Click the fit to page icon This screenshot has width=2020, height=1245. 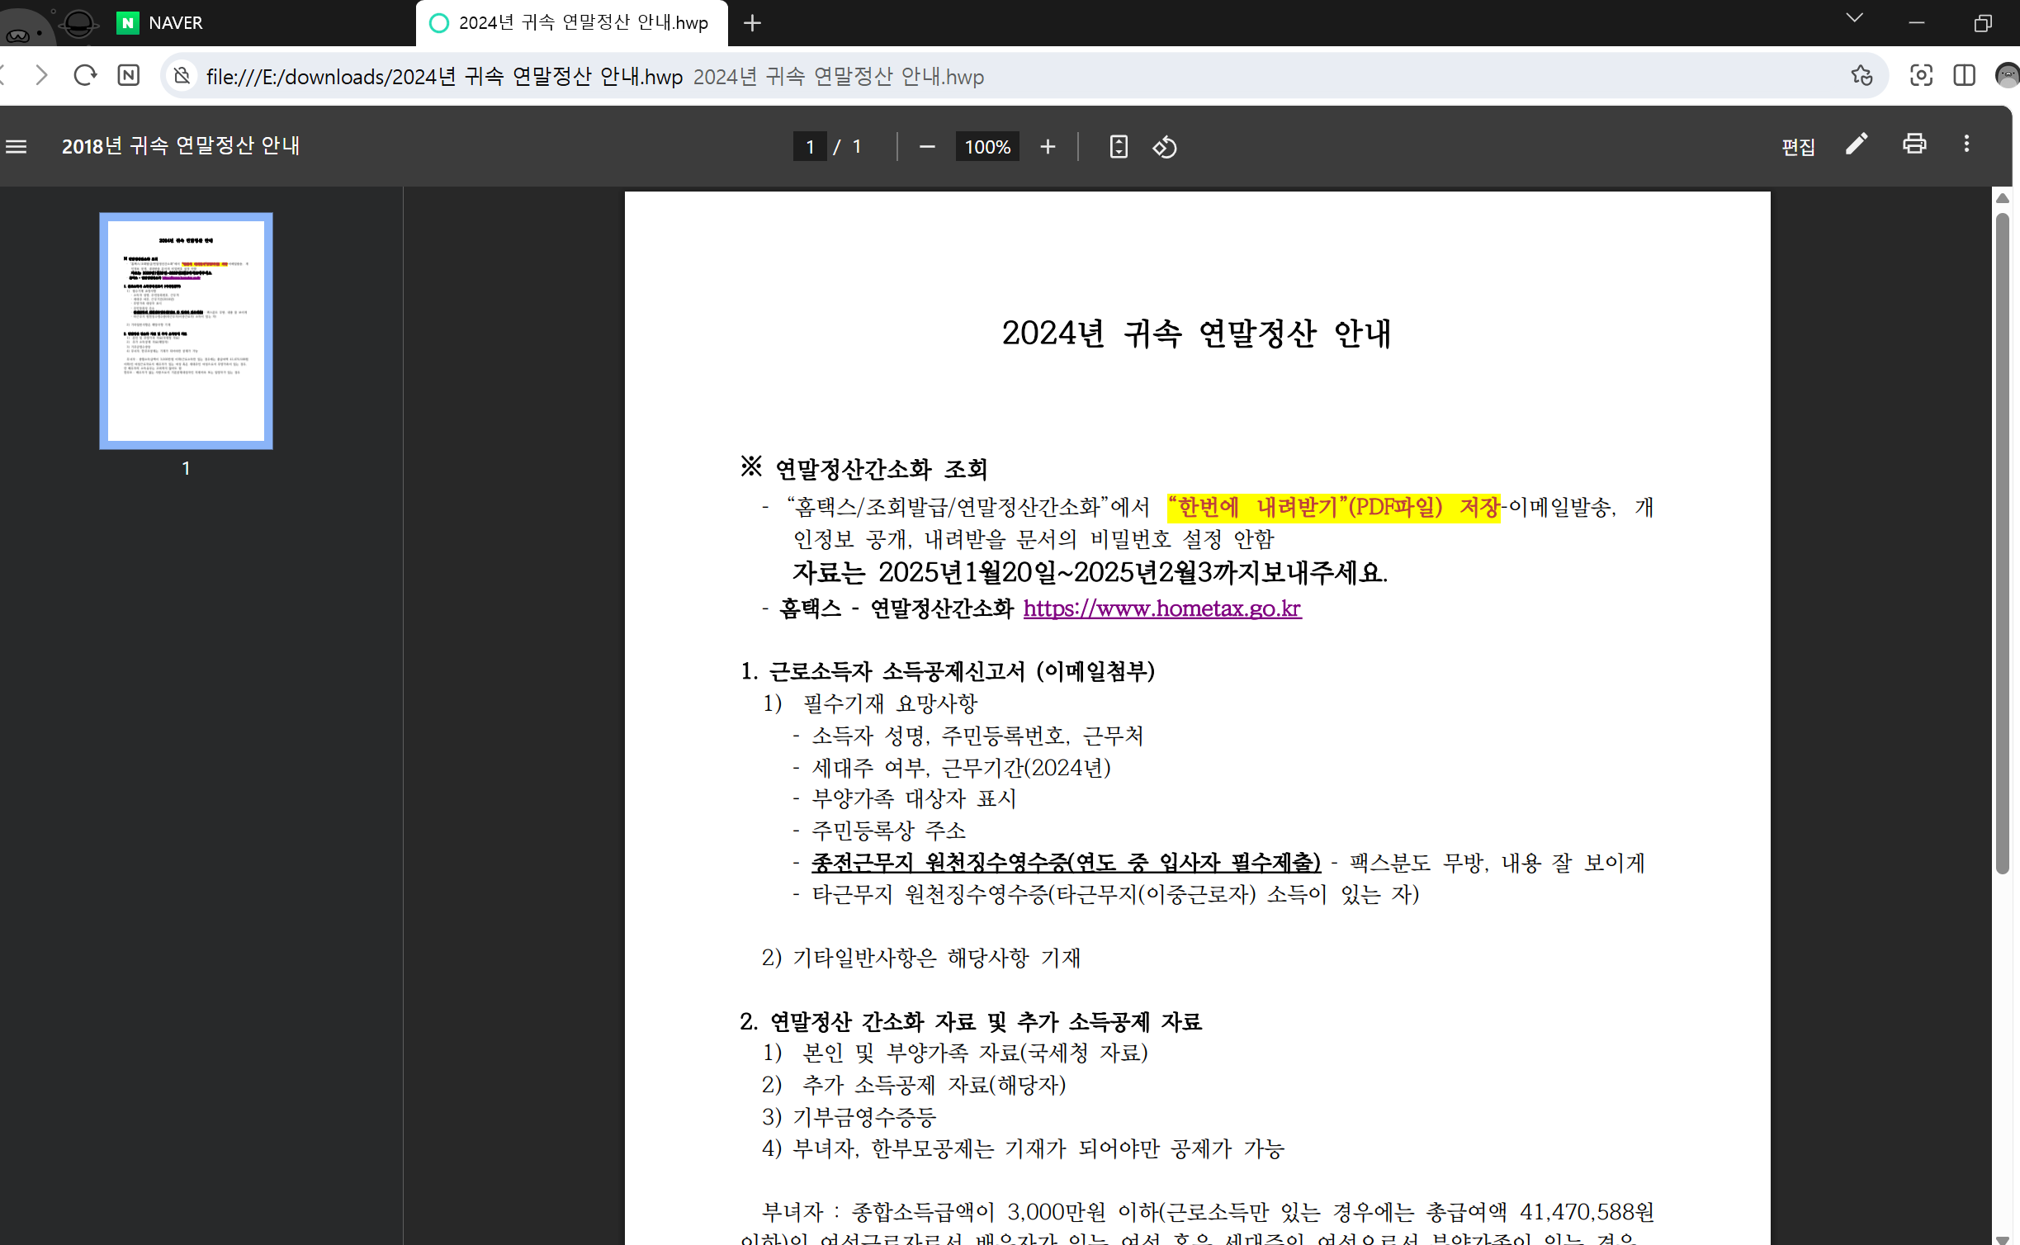1118,147
